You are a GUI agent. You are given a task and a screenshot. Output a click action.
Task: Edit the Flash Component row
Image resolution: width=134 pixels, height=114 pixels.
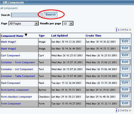coord(125,83)
